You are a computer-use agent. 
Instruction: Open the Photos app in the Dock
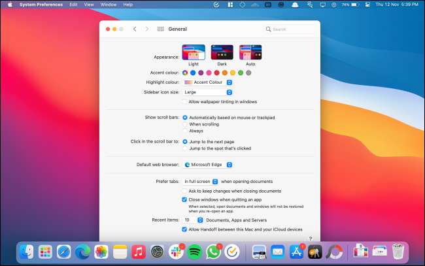click(x=101, y=252)
